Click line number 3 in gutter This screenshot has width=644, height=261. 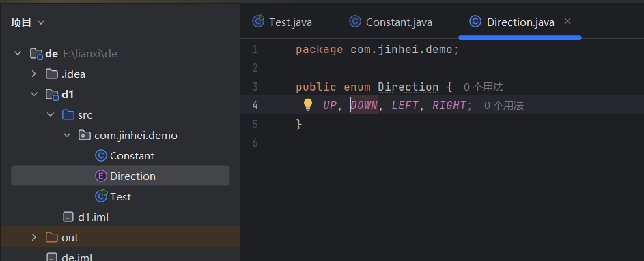[255, 87]
